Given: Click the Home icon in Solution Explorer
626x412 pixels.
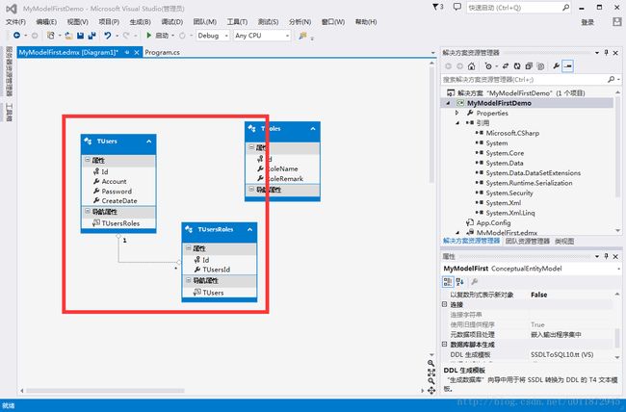Looking at the screenshot, I should pyautogui.click(x=472, y=66).
